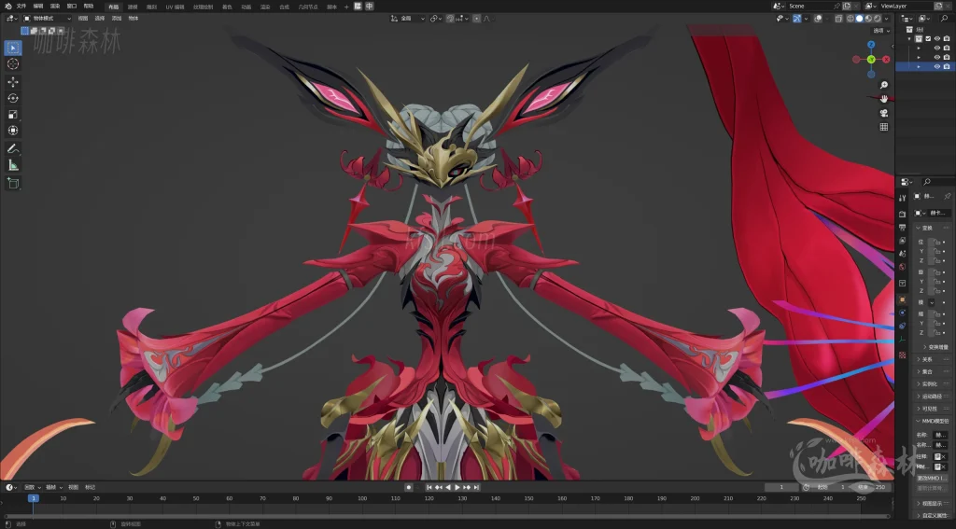This screenshot has height=529, width=956.
Task: Toggle eye of first child outliner item
Action: [x=937, y=48]
